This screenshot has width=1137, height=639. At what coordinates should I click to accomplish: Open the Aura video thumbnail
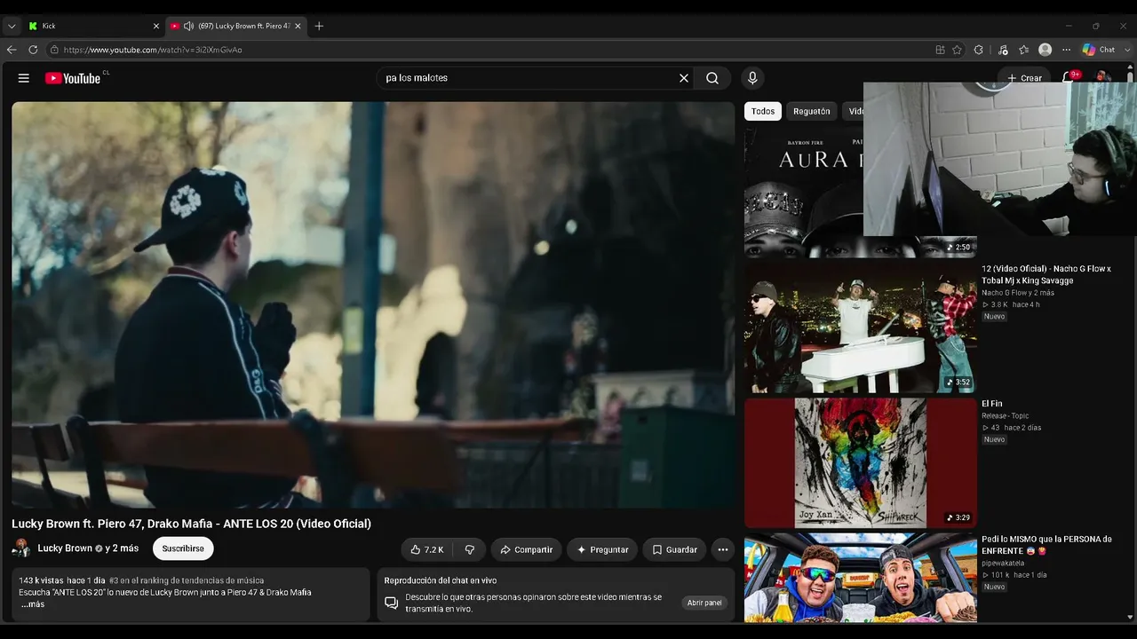click(804, 192)
